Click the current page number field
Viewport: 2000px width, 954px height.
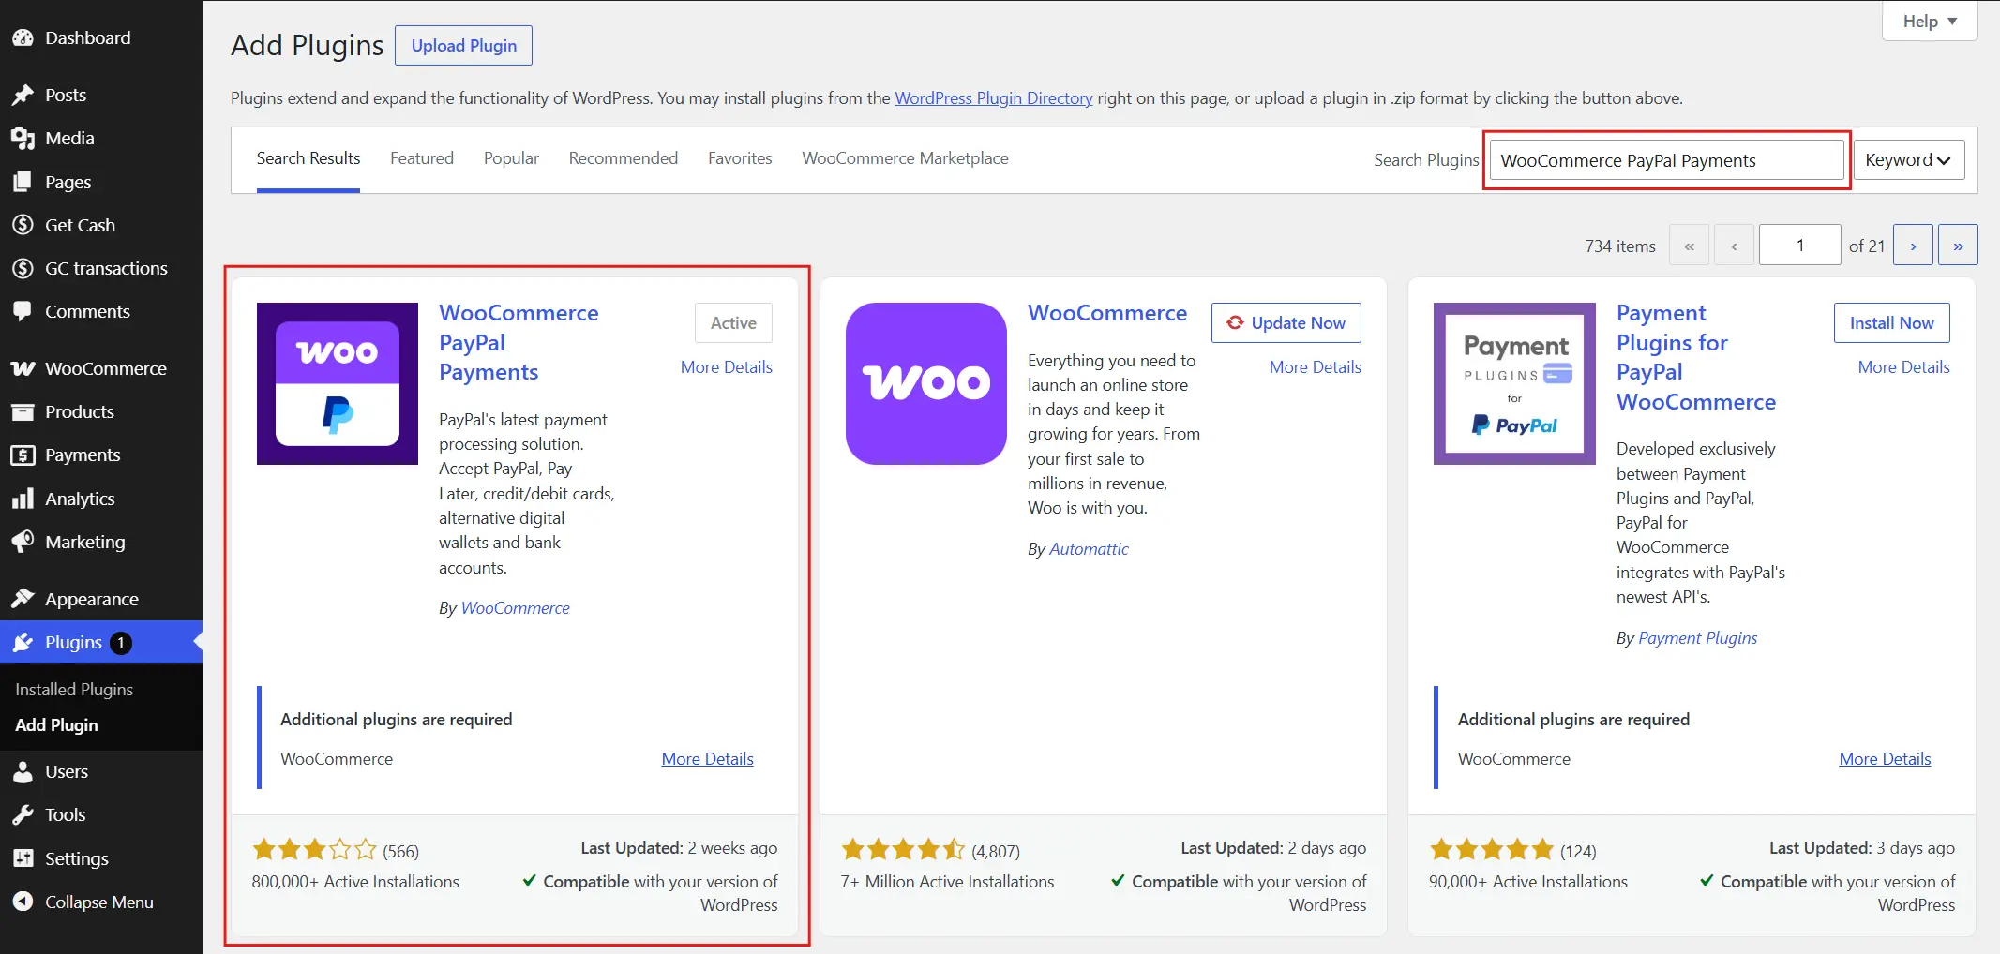1799,246
